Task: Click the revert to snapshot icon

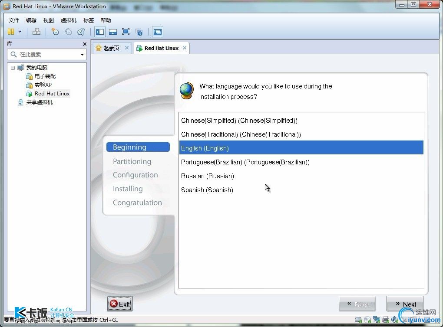Action: (68, 32)
